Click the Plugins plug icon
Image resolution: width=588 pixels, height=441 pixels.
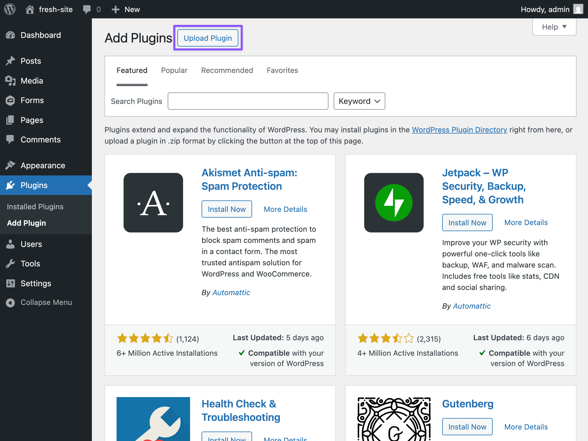coord(10,185)
